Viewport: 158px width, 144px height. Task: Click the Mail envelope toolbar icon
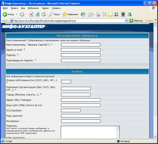[90, 14]
